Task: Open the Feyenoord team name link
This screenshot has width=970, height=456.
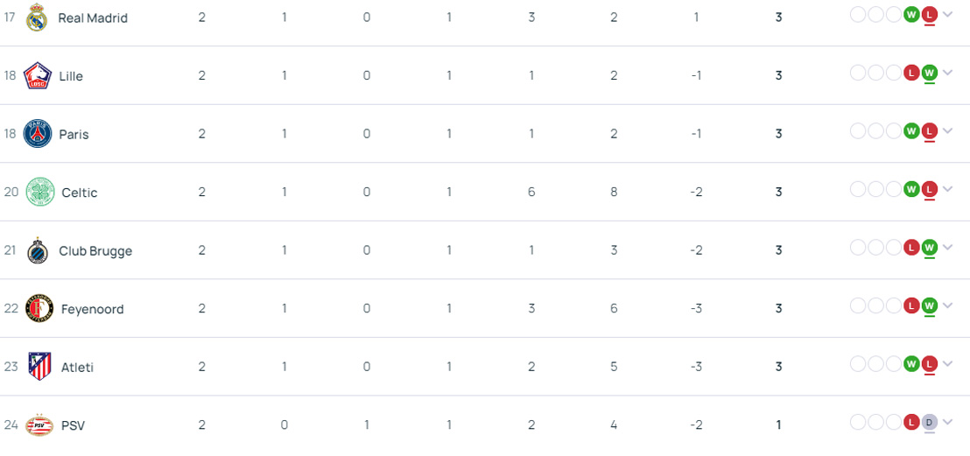Action: 92,309
